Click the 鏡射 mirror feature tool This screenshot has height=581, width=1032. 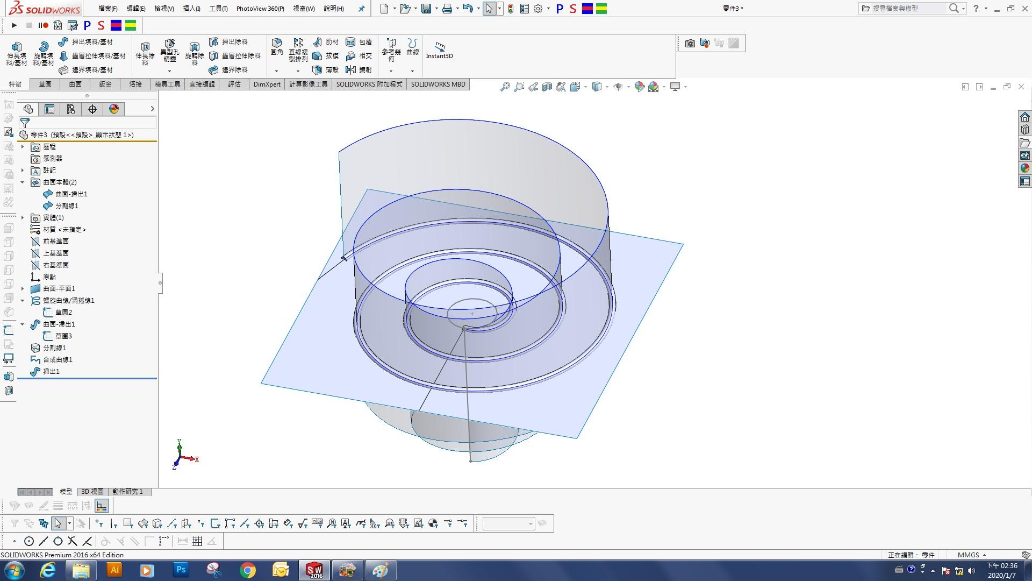point(359,69)
